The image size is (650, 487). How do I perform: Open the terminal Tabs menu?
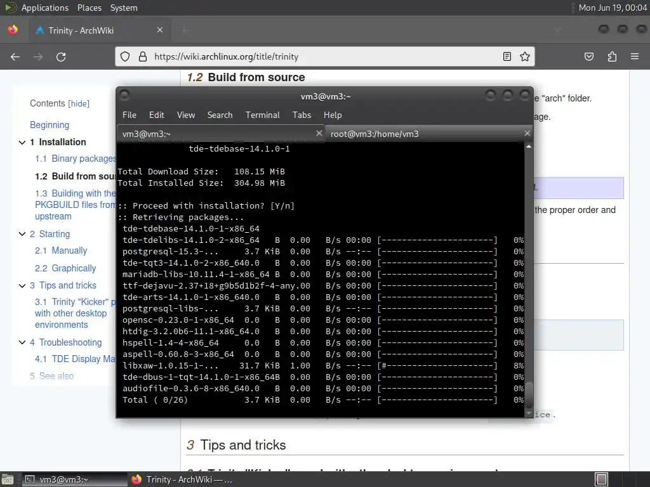(x=302, y=115)
